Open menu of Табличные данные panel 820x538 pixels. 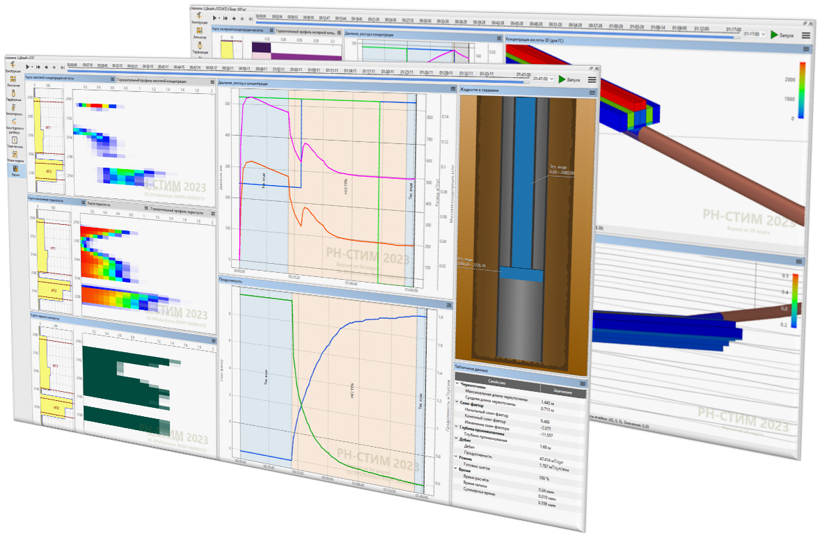583,383
